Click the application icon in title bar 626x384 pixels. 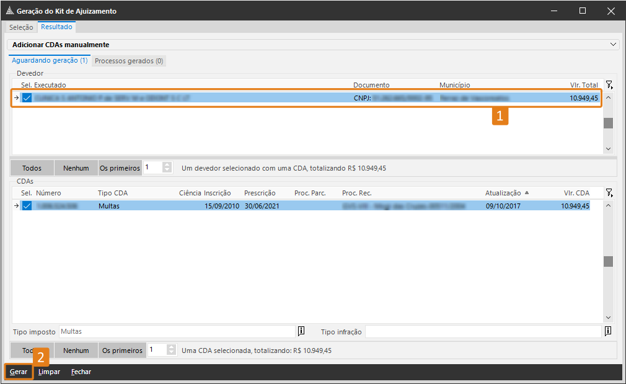9,11
